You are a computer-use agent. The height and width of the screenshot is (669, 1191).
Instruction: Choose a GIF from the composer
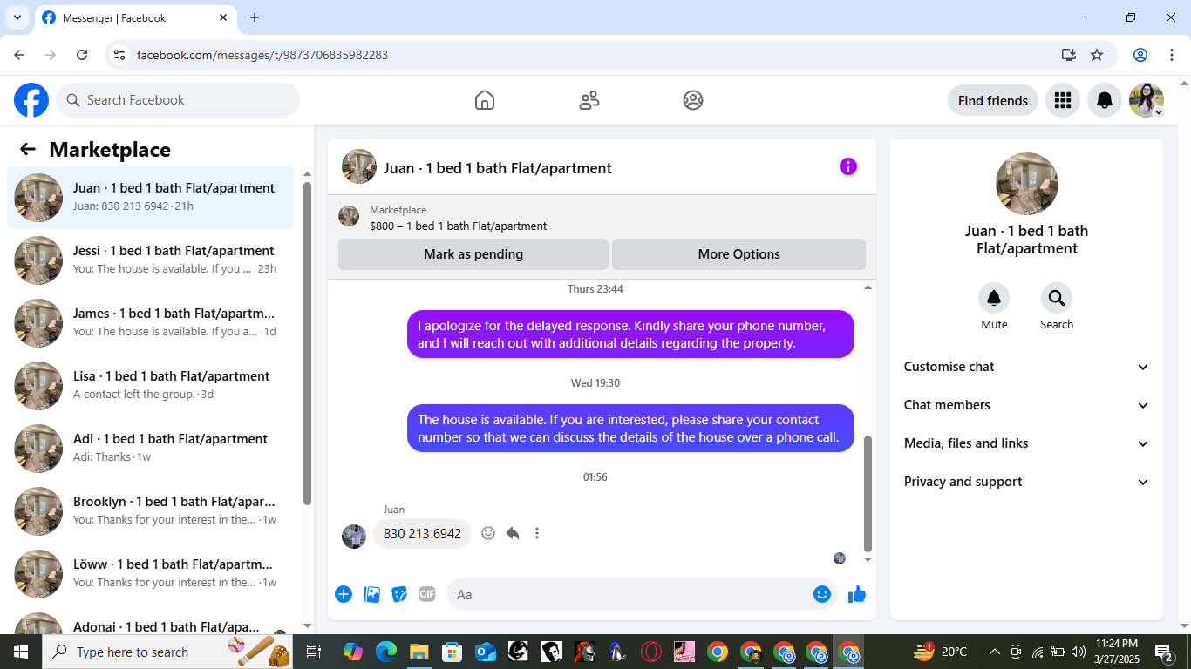(426, 594)
